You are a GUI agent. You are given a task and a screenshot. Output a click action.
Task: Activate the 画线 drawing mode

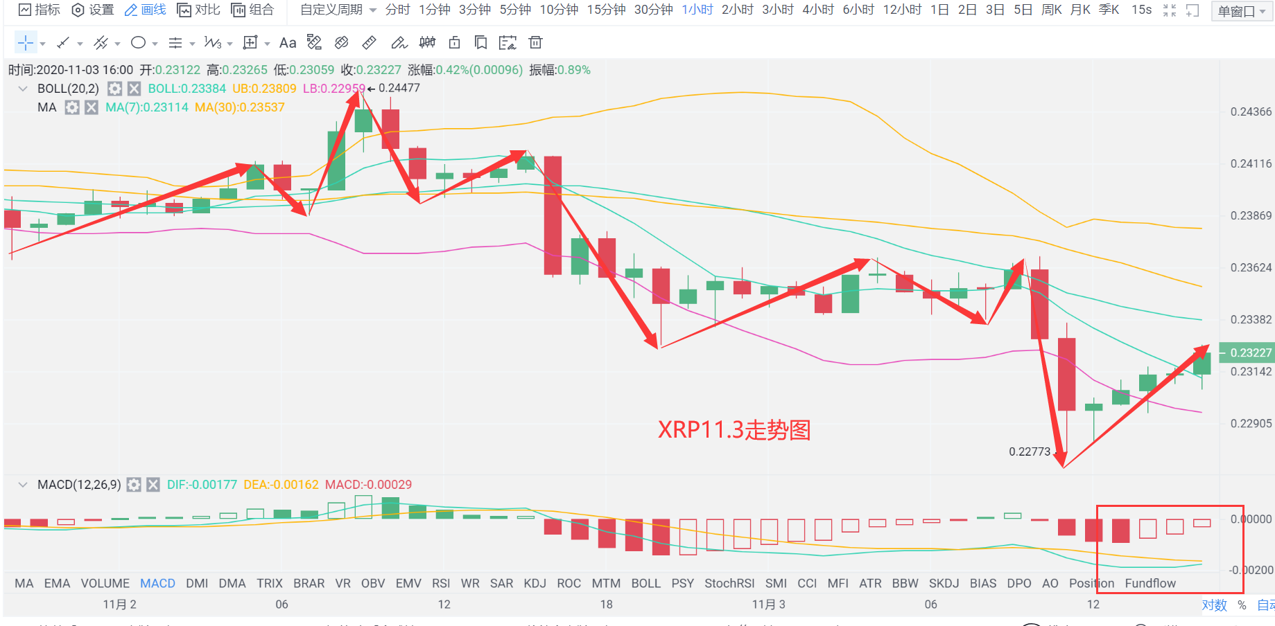[146, 10]
